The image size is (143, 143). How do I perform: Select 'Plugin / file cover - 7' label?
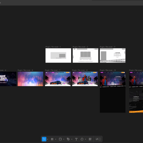pos(53,70)
